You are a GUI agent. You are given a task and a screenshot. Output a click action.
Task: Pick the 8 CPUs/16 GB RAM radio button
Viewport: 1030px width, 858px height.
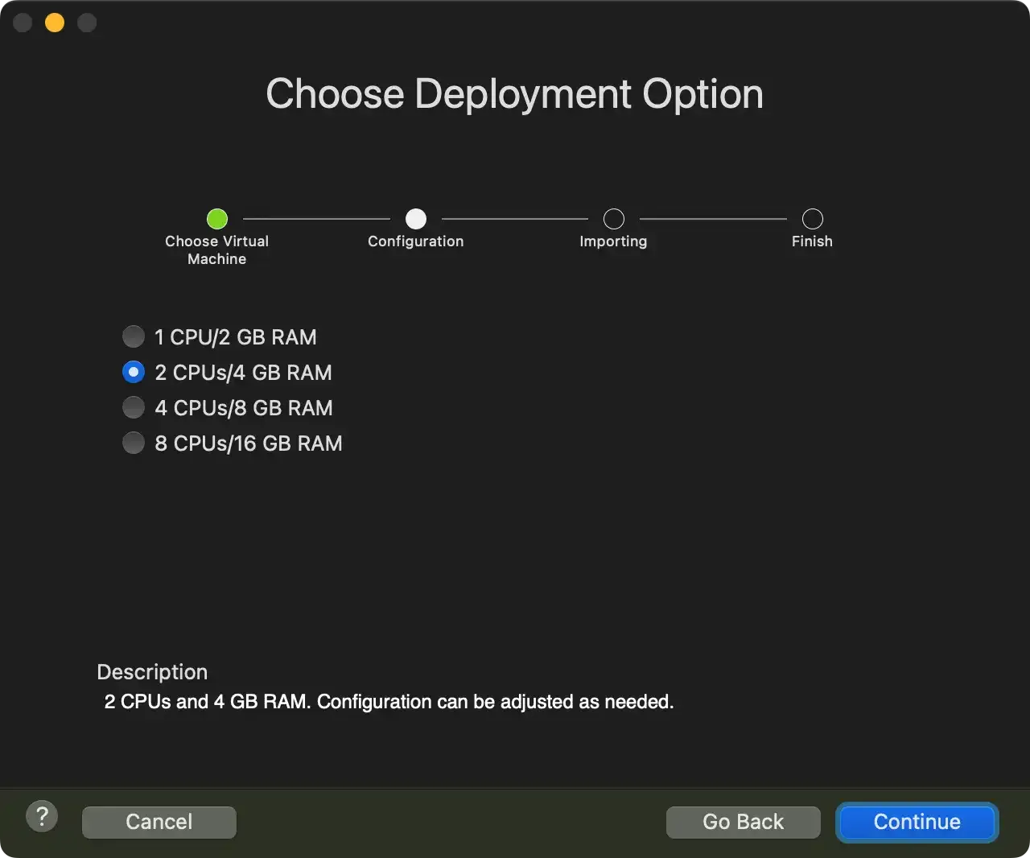(134, 443)
